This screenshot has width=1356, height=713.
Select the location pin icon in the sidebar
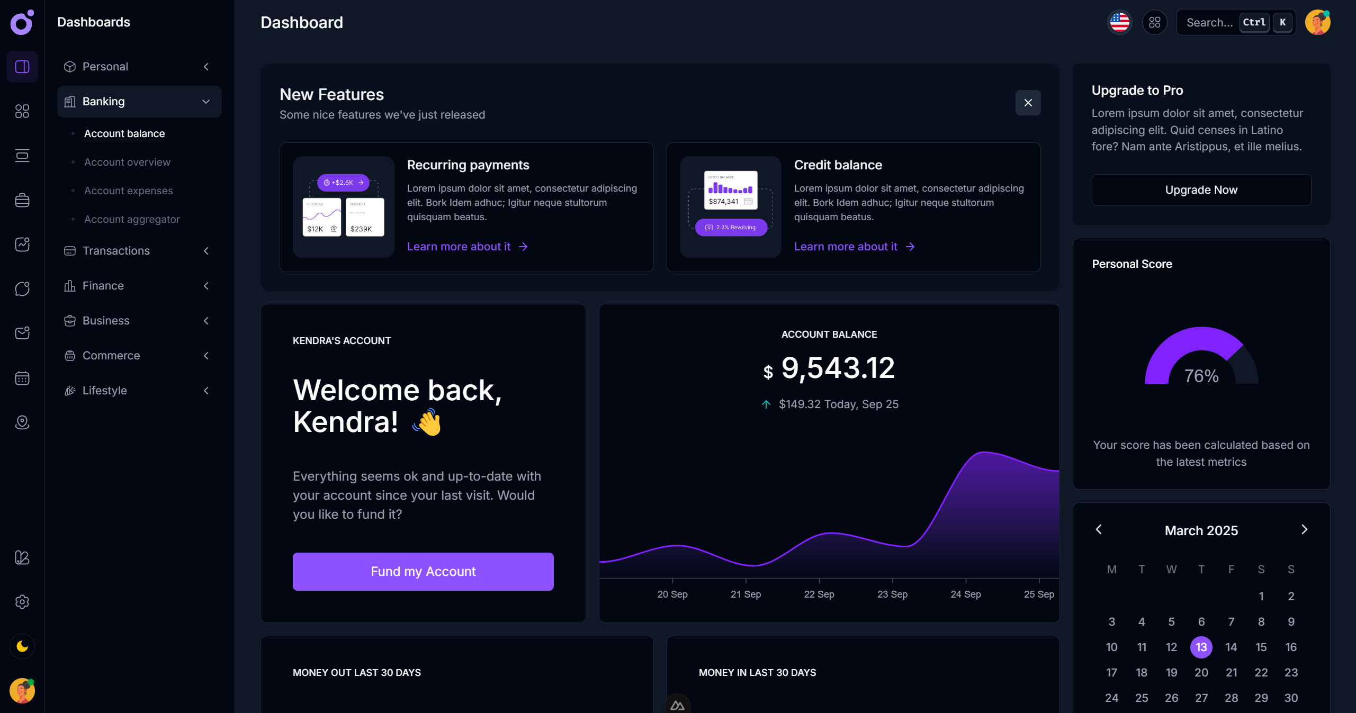click(22, 422)
